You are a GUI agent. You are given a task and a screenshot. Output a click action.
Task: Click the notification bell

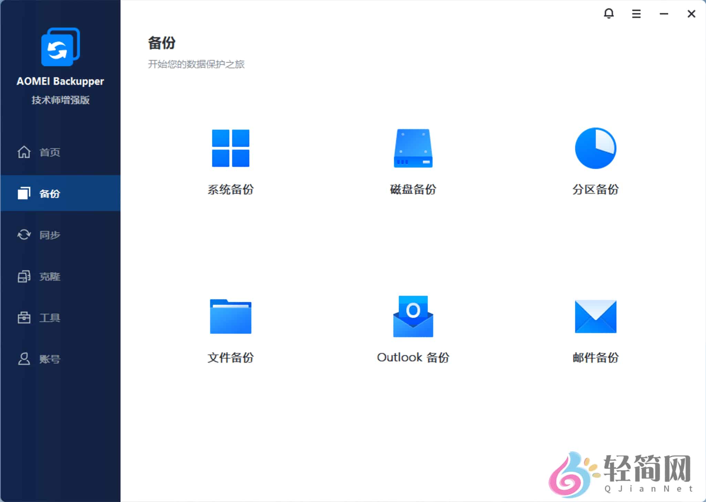[609, 13]
